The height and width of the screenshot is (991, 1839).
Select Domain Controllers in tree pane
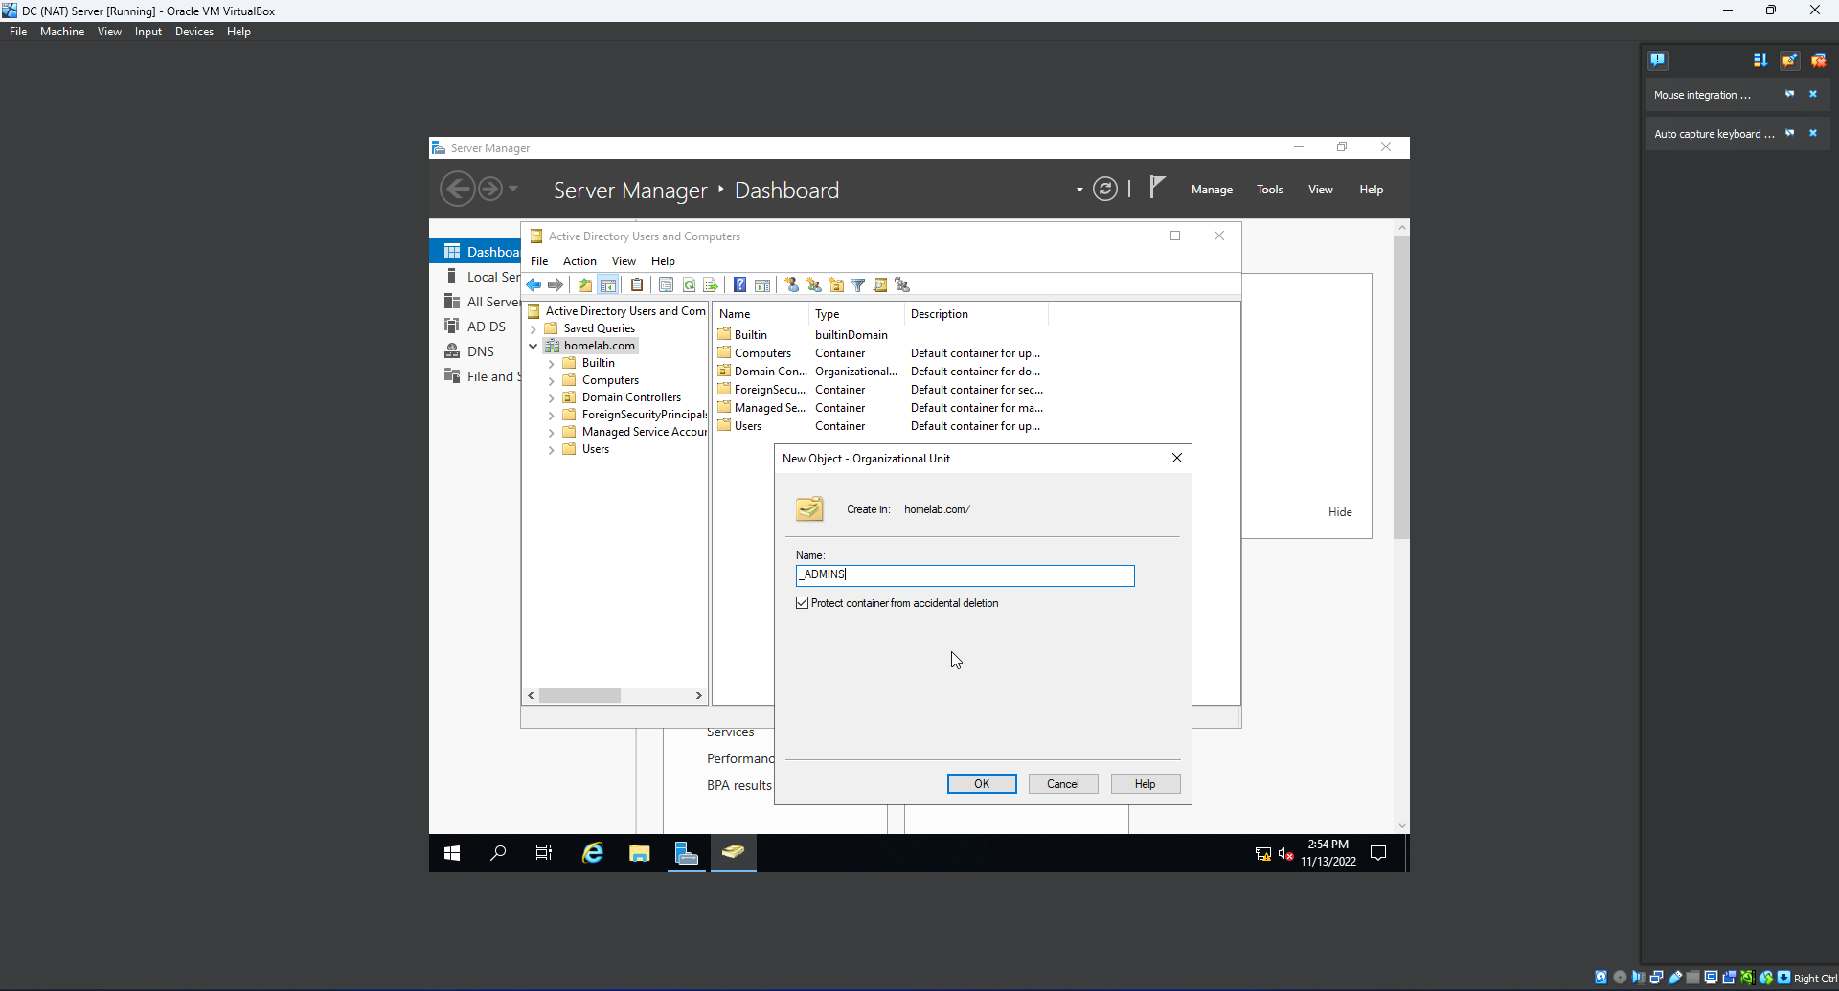[x=631, y=398]
